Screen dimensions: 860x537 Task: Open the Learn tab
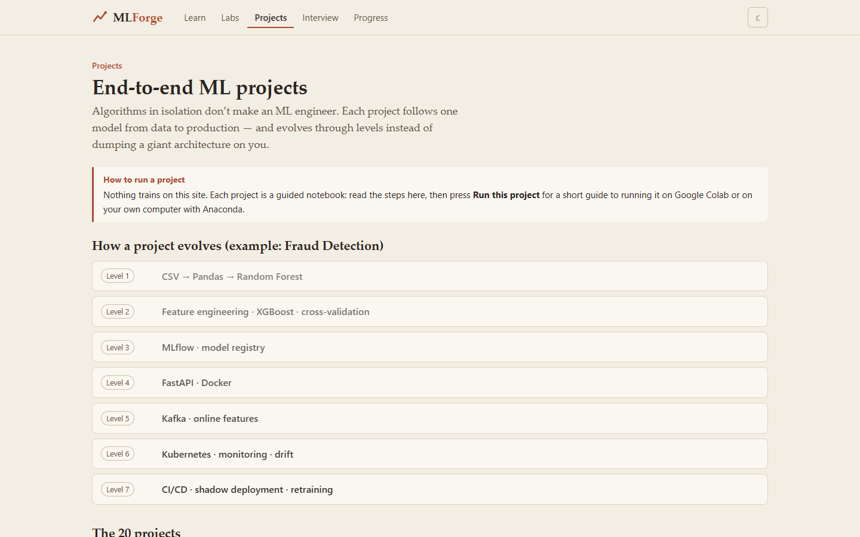(195, 18)
